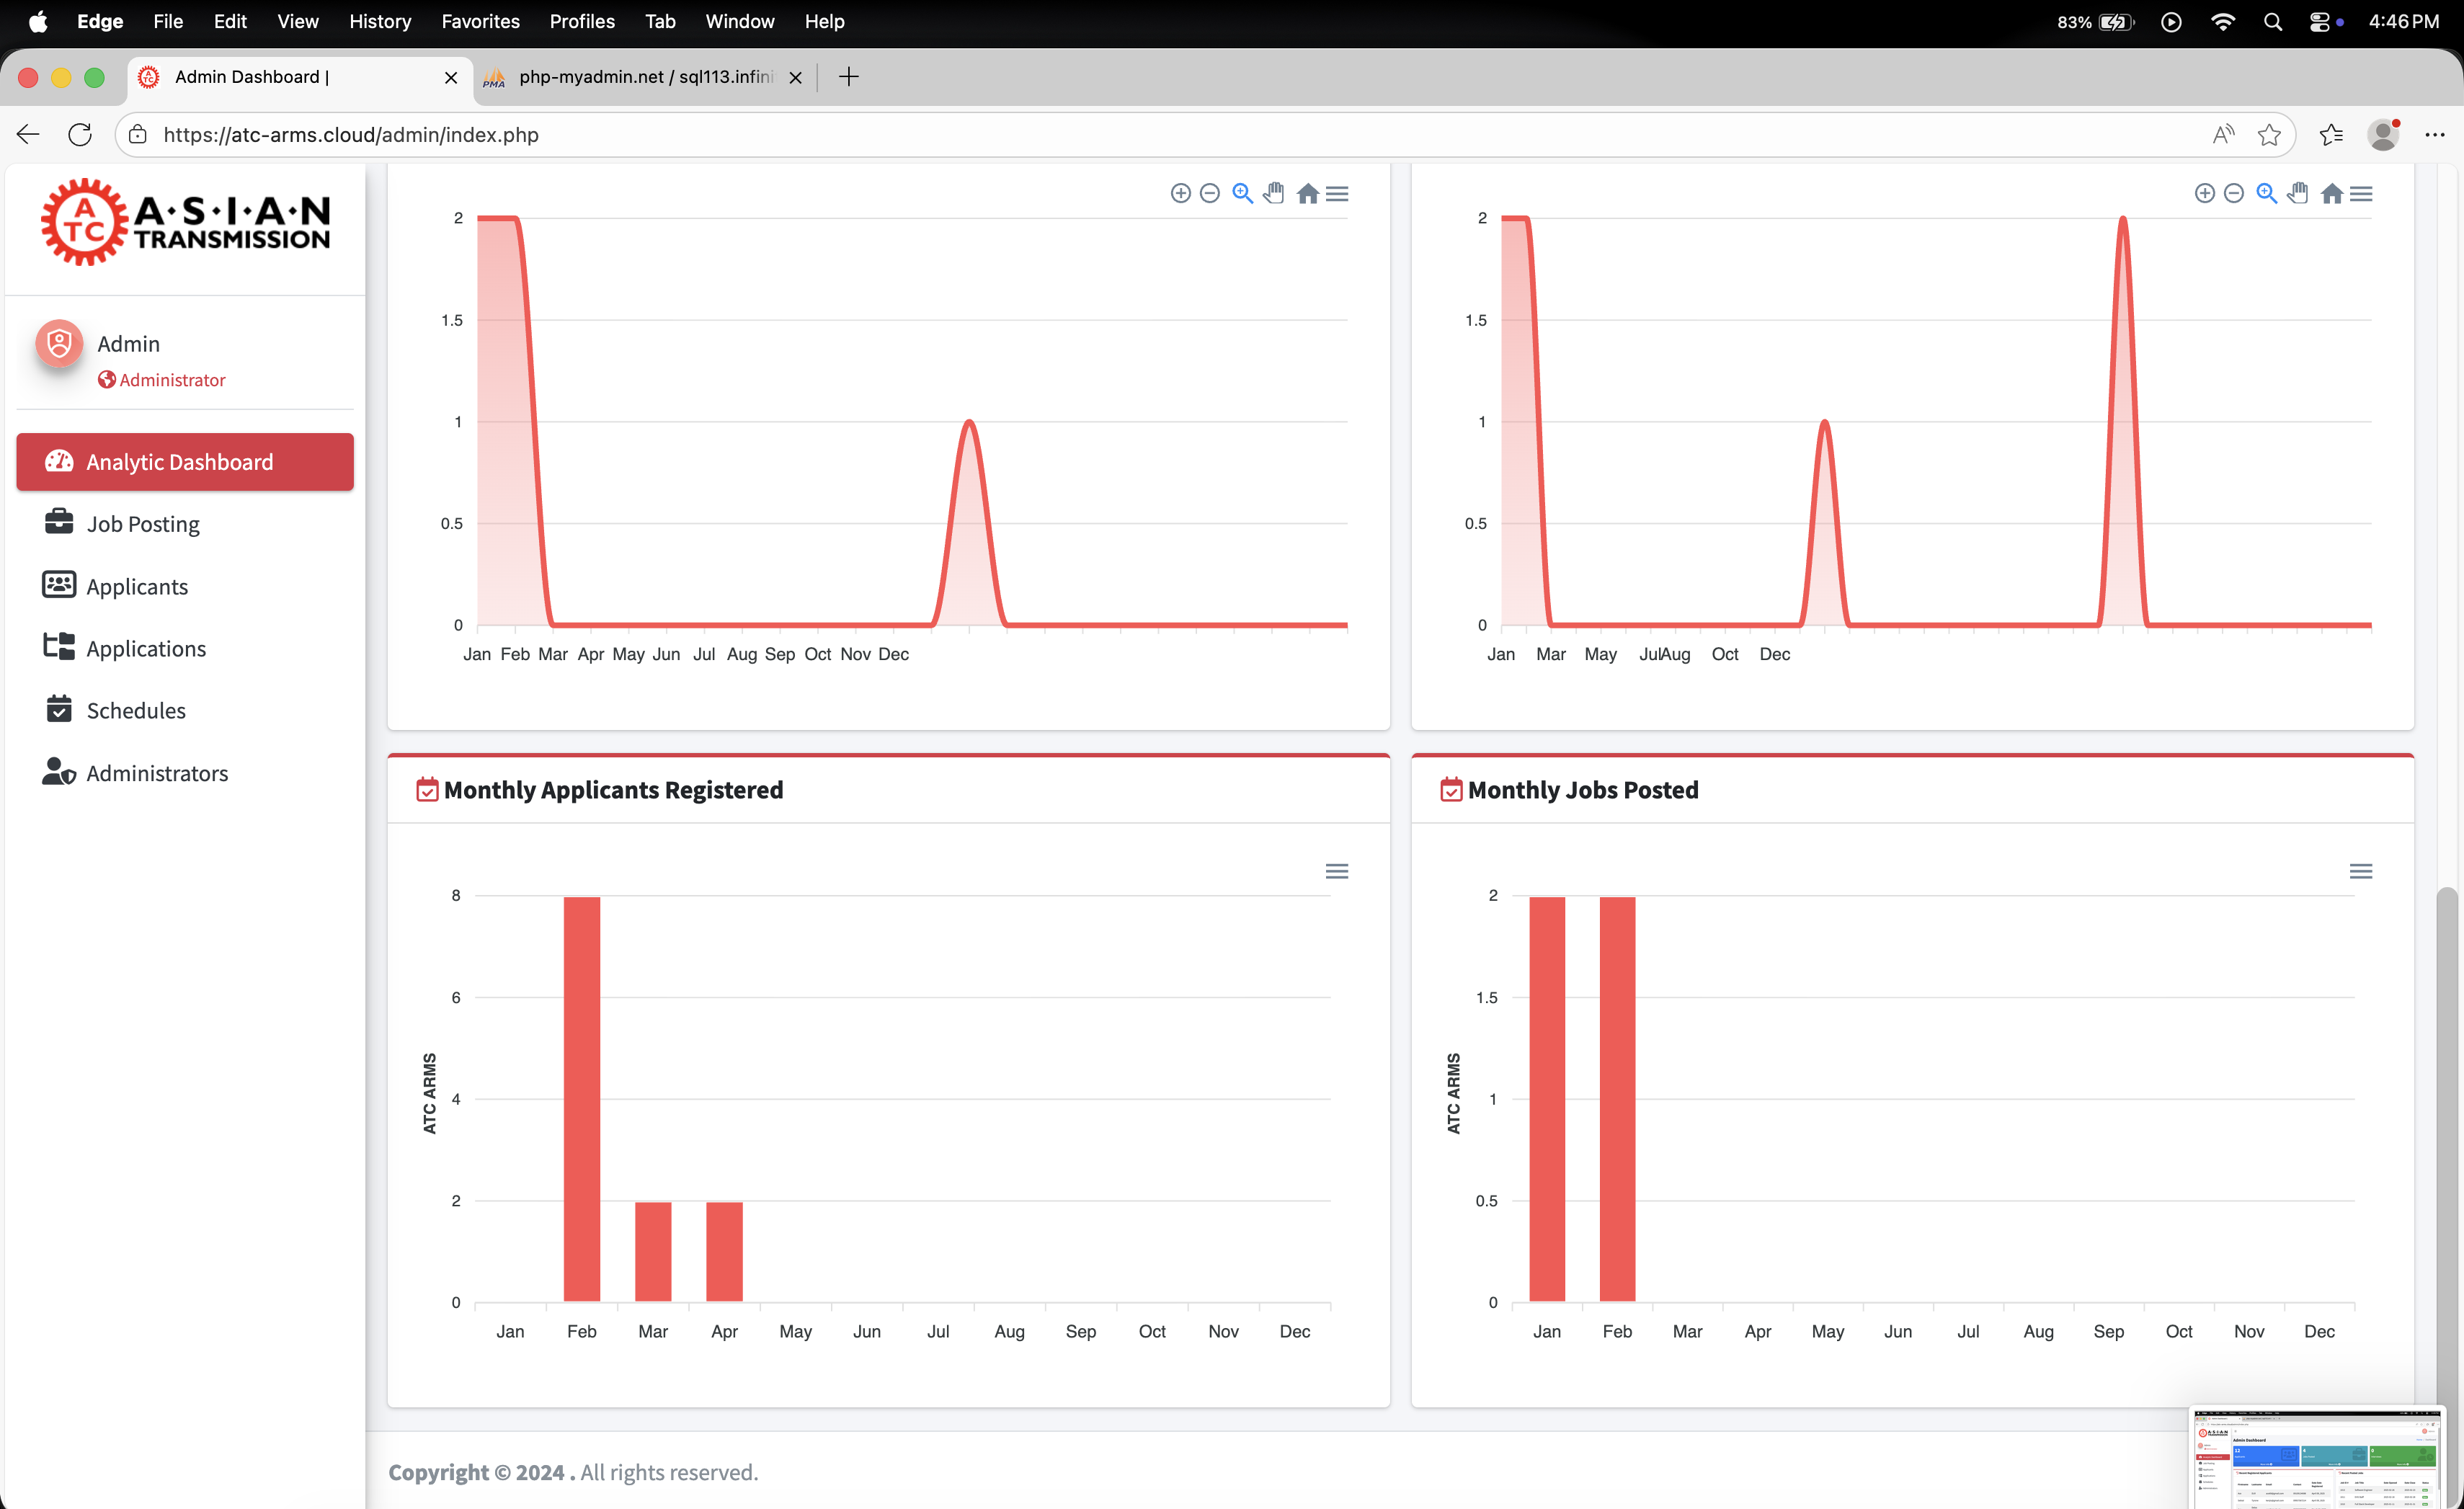
Task: Open the Applicants sidebar link
Action: (137, 586)
